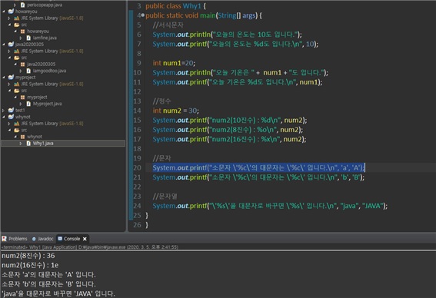Click the test1 project icon
The width and height of the screenshot is (436, 298).
tap(11, 110)
